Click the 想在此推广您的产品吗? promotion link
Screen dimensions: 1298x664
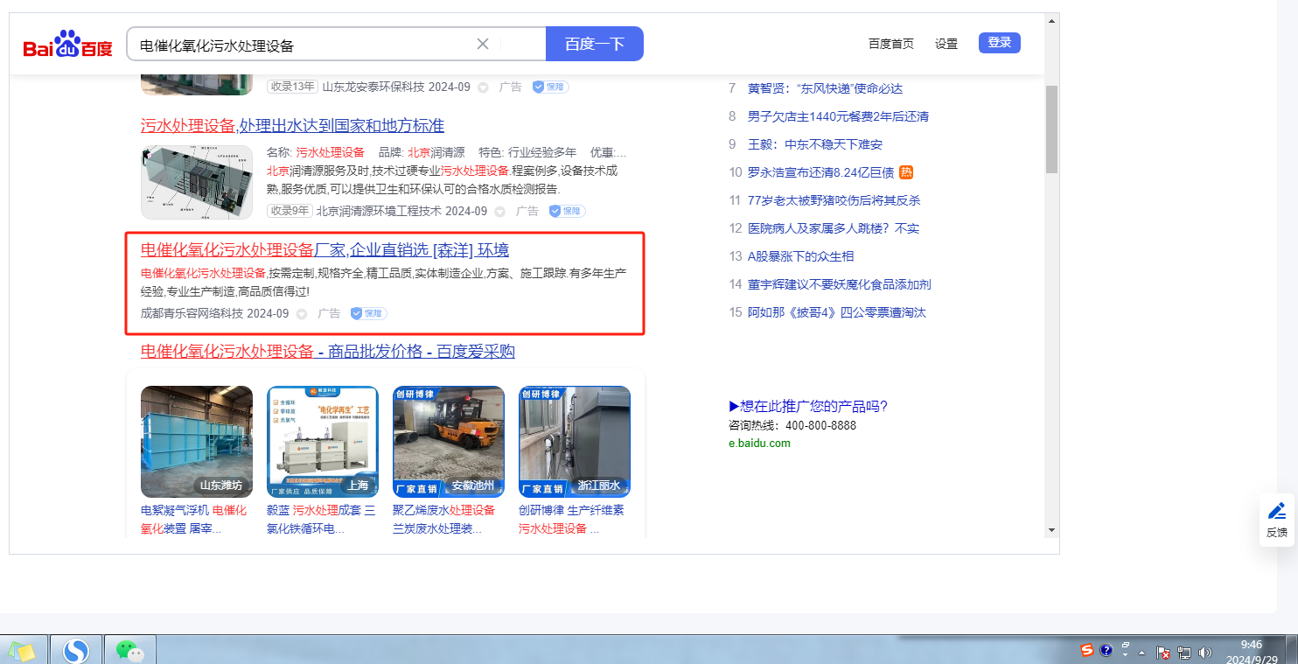[808, 406]
